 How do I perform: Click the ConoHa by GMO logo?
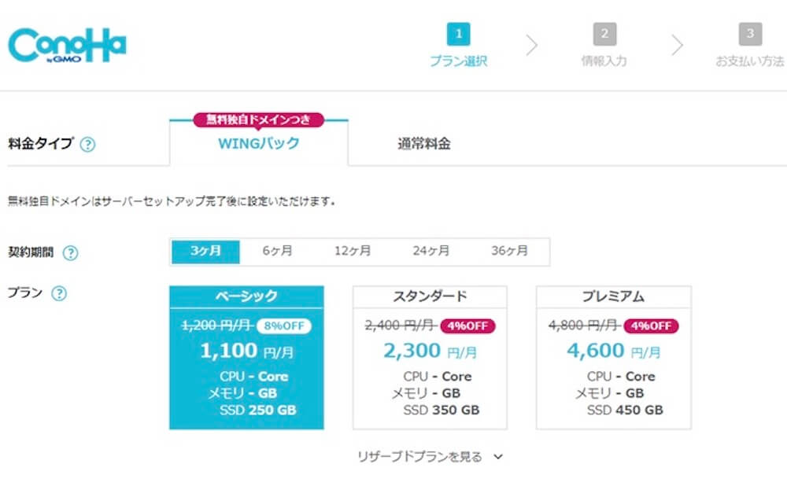[67, 47]
